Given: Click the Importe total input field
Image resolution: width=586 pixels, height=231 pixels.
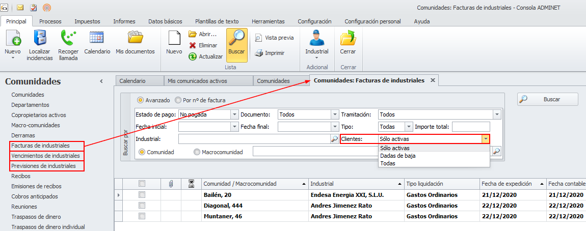Looking at the screenshot, I should (471, 127).
